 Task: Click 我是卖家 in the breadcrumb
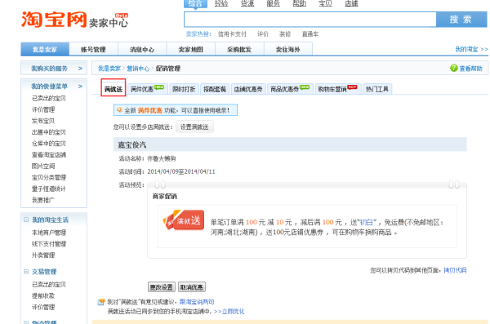[x=109, y=69]
